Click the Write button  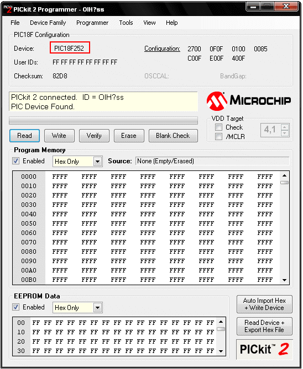(59, 136)
